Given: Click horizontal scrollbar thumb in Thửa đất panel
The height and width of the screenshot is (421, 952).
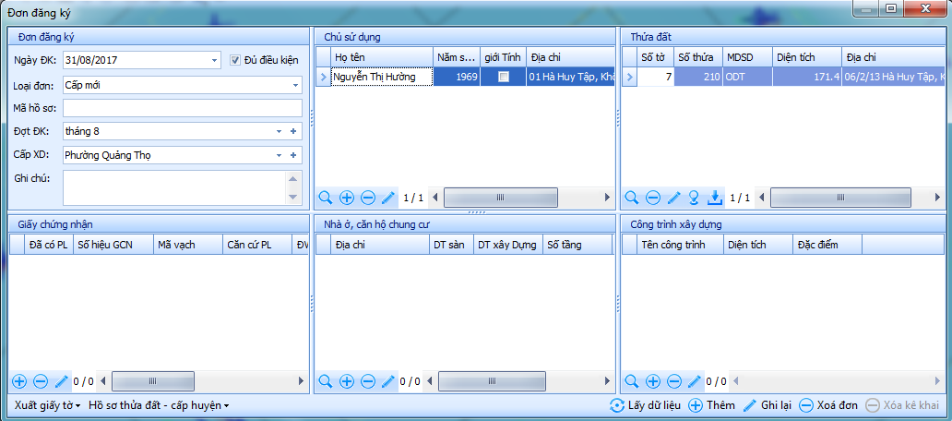Looking at the screenshot, I should pos(841,198).
